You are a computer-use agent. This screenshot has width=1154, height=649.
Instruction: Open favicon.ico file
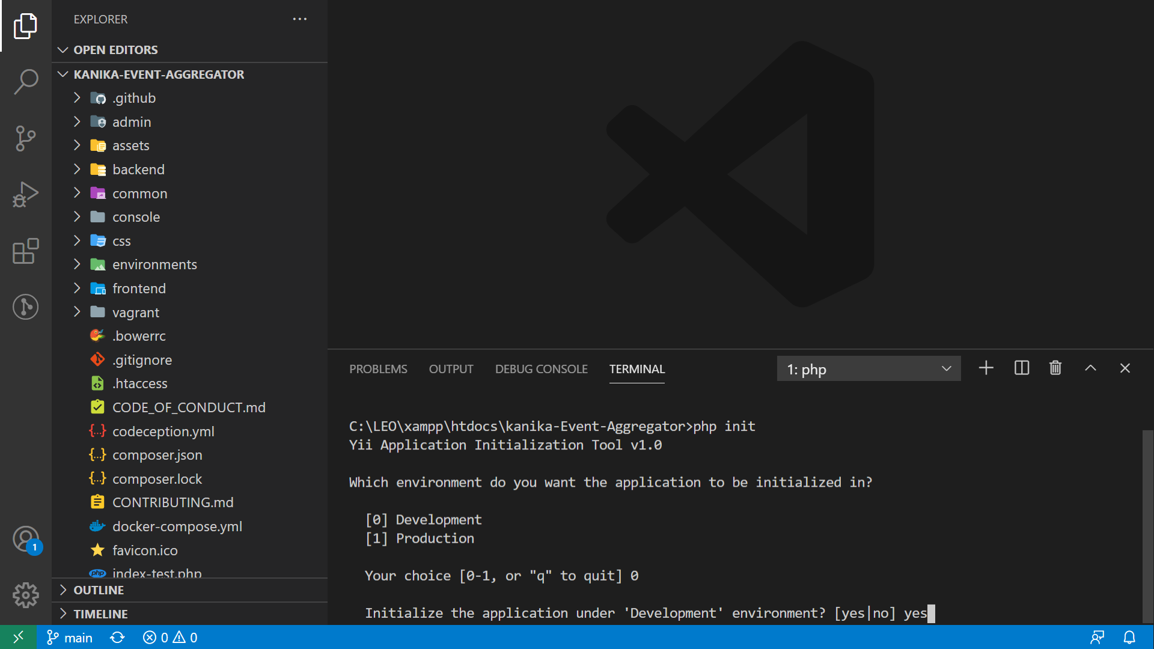click(190, 550)
